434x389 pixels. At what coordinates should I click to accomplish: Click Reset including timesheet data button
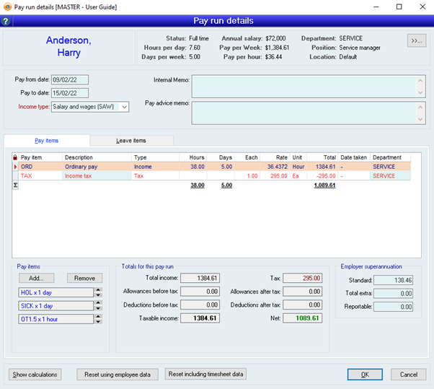[207, 374]
